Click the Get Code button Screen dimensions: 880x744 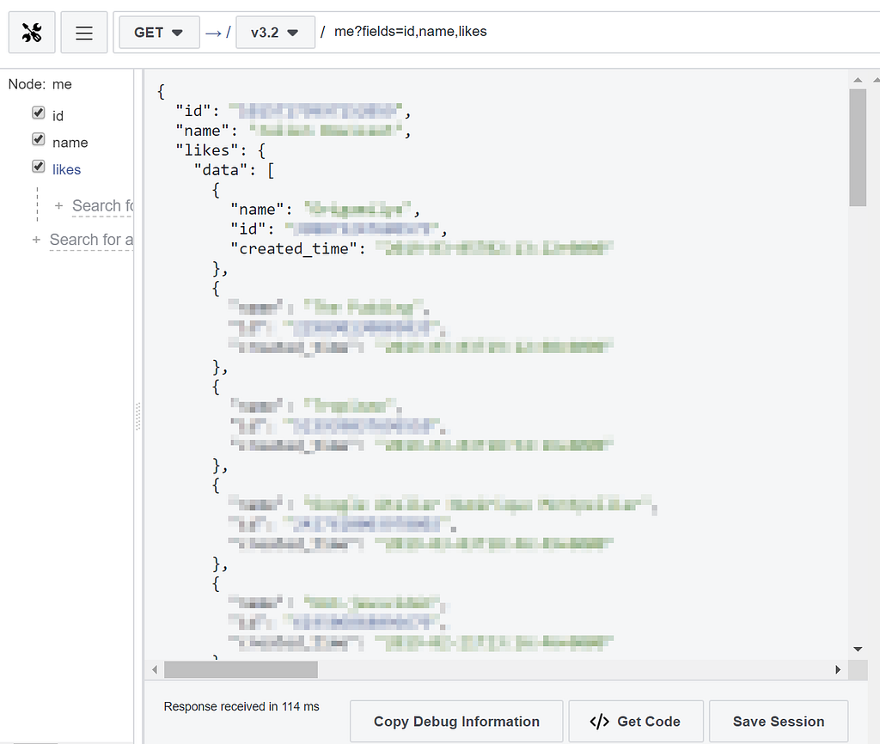[x=636, y=722]
